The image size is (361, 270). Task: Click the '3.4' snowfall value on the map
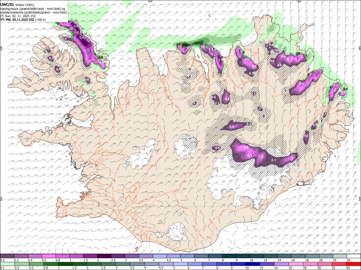click(x=81, y=37)
